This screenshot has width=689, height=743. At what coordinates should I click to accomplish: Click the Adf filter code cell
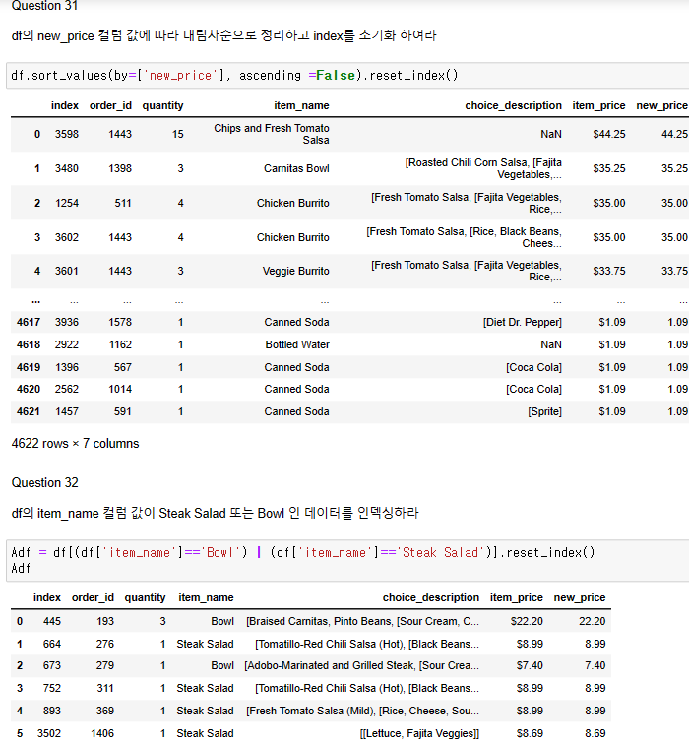coord(348,560)
